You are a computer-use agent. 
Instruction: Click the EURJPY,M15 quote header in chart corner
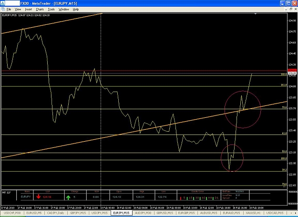26,15
